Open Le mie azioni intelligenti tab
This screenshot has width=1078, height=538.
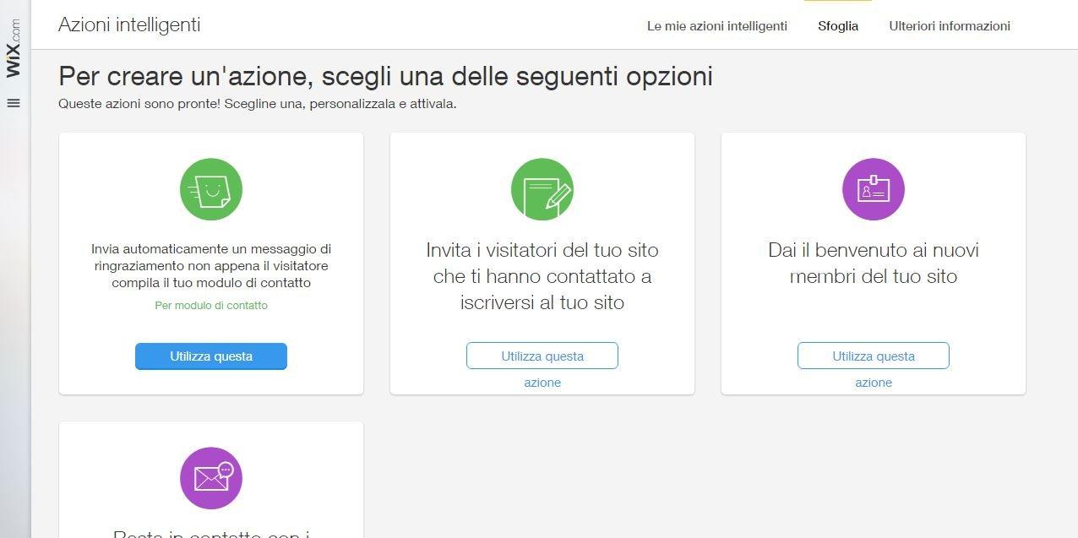coord(717,26)
